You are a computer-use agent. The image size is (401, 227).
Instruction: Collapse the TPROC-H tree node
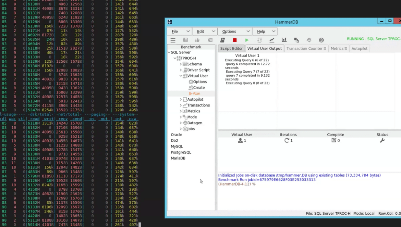[175, 58]
